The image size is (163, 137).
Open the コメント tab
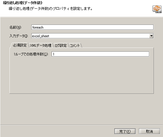[x=75, y=45]
